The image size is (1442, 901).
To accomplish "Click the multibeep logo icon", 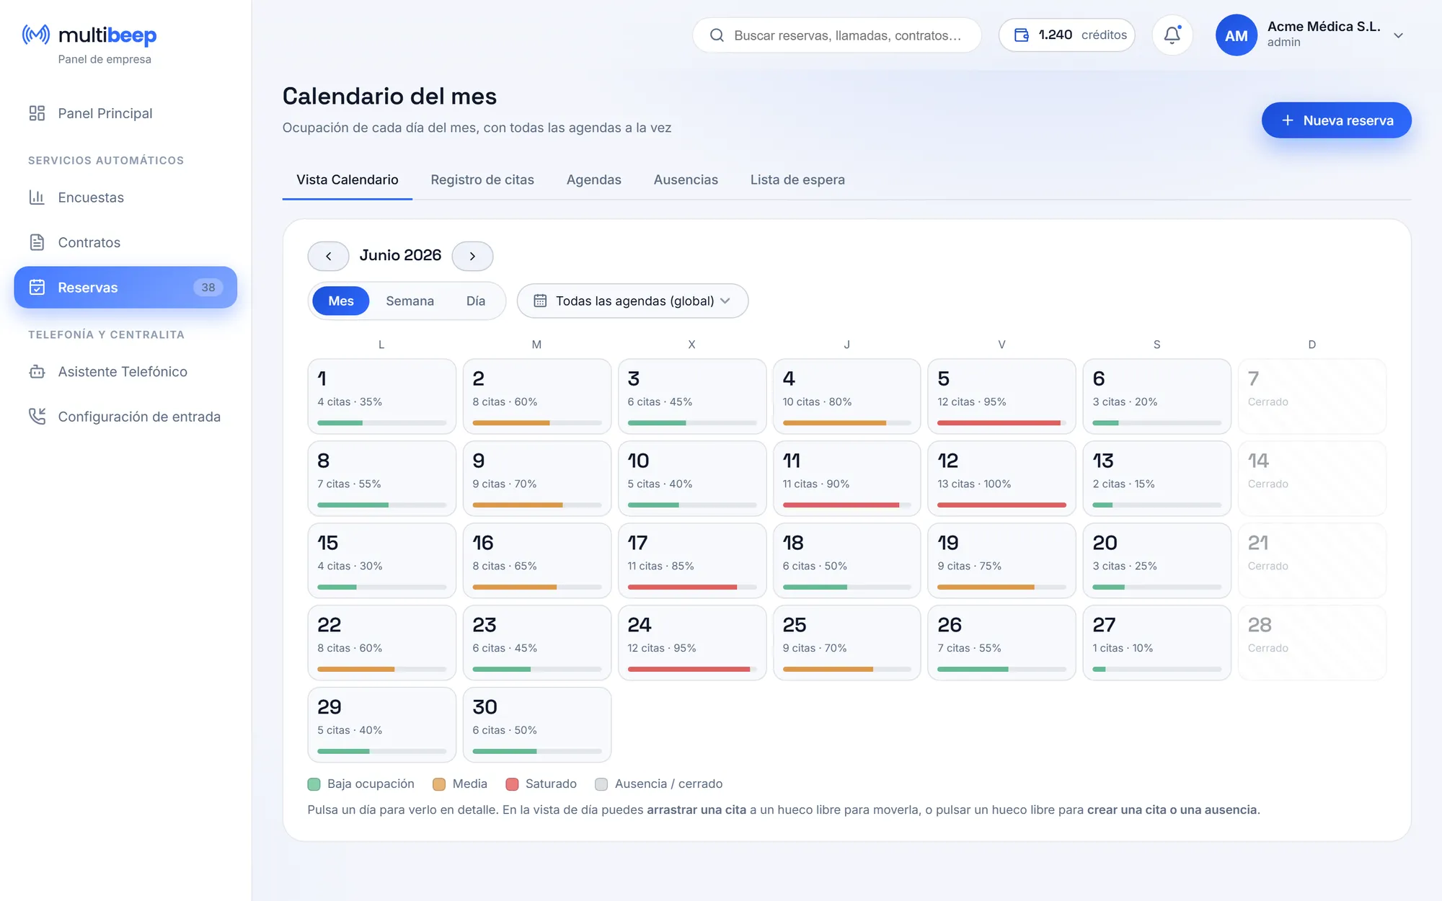I will pyautogui.click(x=36, y=35).
